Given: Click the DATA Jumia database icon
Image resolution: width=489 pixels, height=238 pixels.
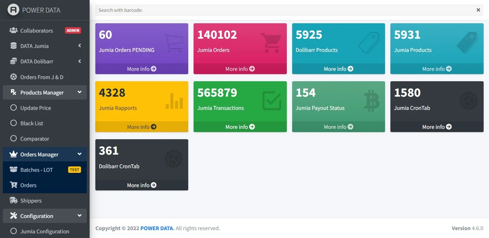Looking at the screenshot, I should [14, 46].
